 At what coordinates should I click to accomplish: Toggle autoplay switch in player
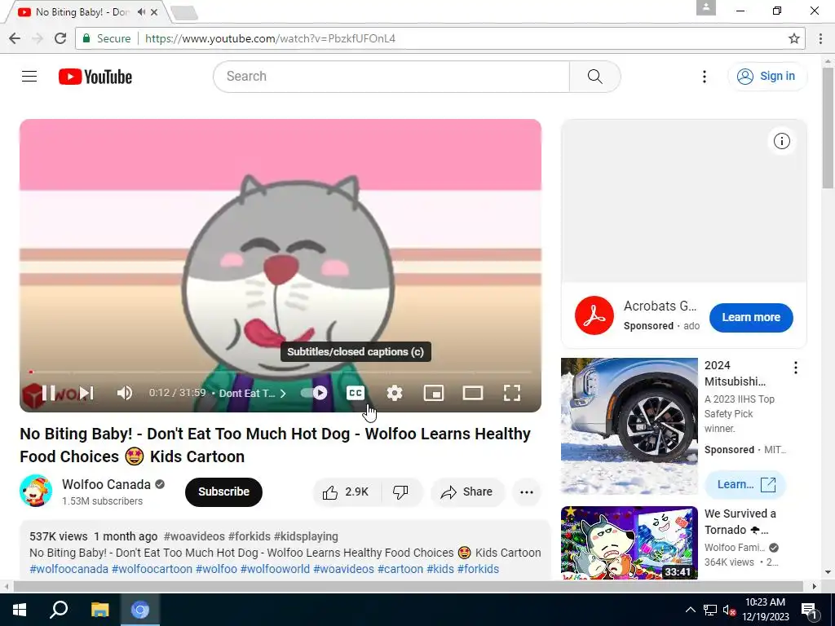tap(314, 393)
